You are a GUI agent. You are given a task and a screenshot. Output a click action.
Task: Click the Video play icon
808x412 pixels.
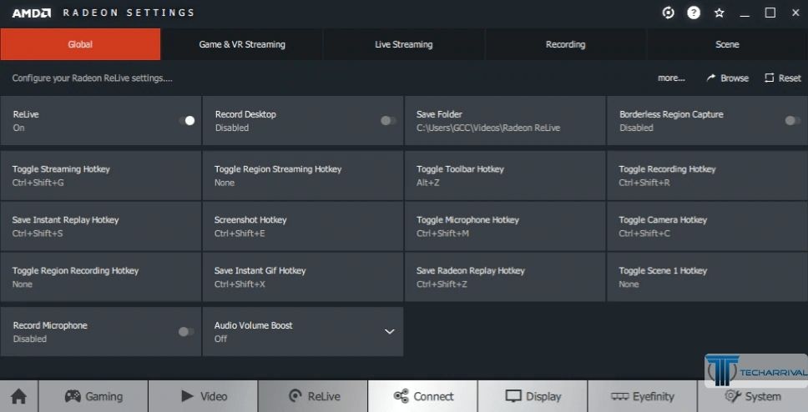tap(187, 396)
